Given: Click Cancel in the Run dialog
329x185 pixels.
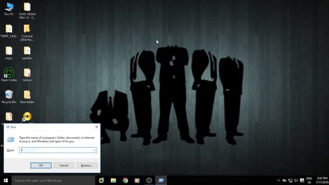Looking at the screenshot, I should tap(64, 165).
